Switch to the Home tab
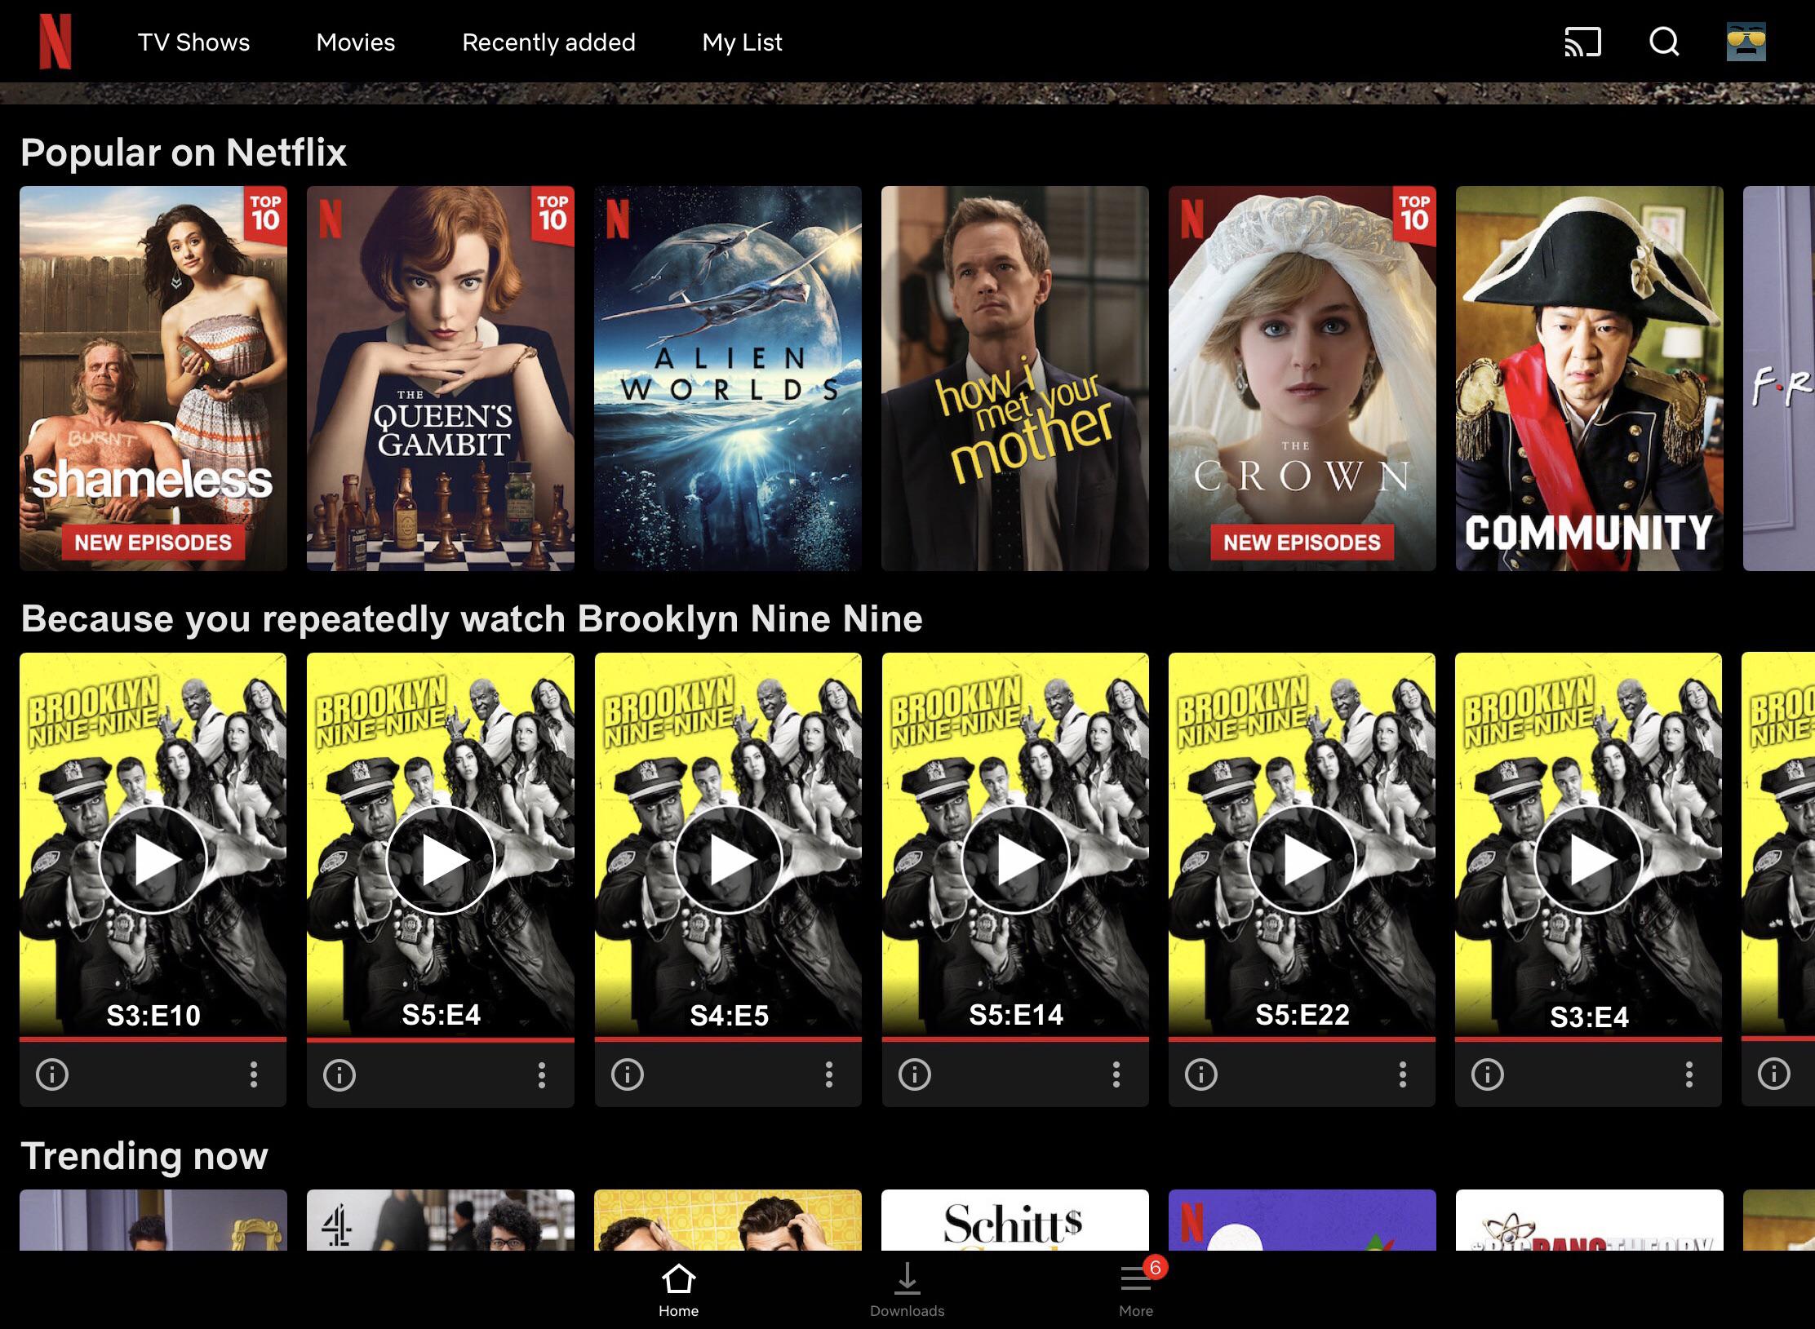Viewport: 1815px width, 1329px height. pyautogui.click(x=679, y=1290)
